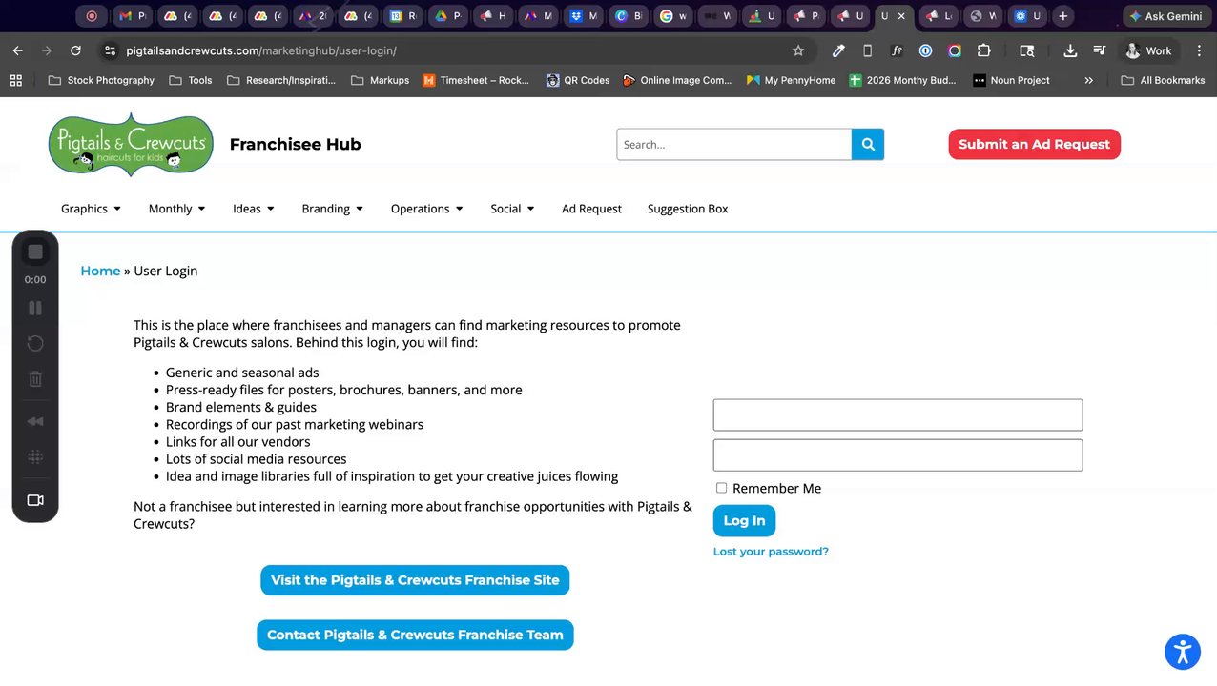Click the password login field

pos(897,454)
